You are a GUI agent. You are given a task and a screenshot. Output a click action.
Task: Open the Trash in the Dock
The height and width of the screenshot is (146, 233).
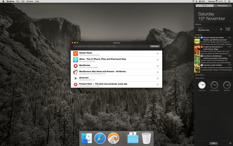pos(146,138)
